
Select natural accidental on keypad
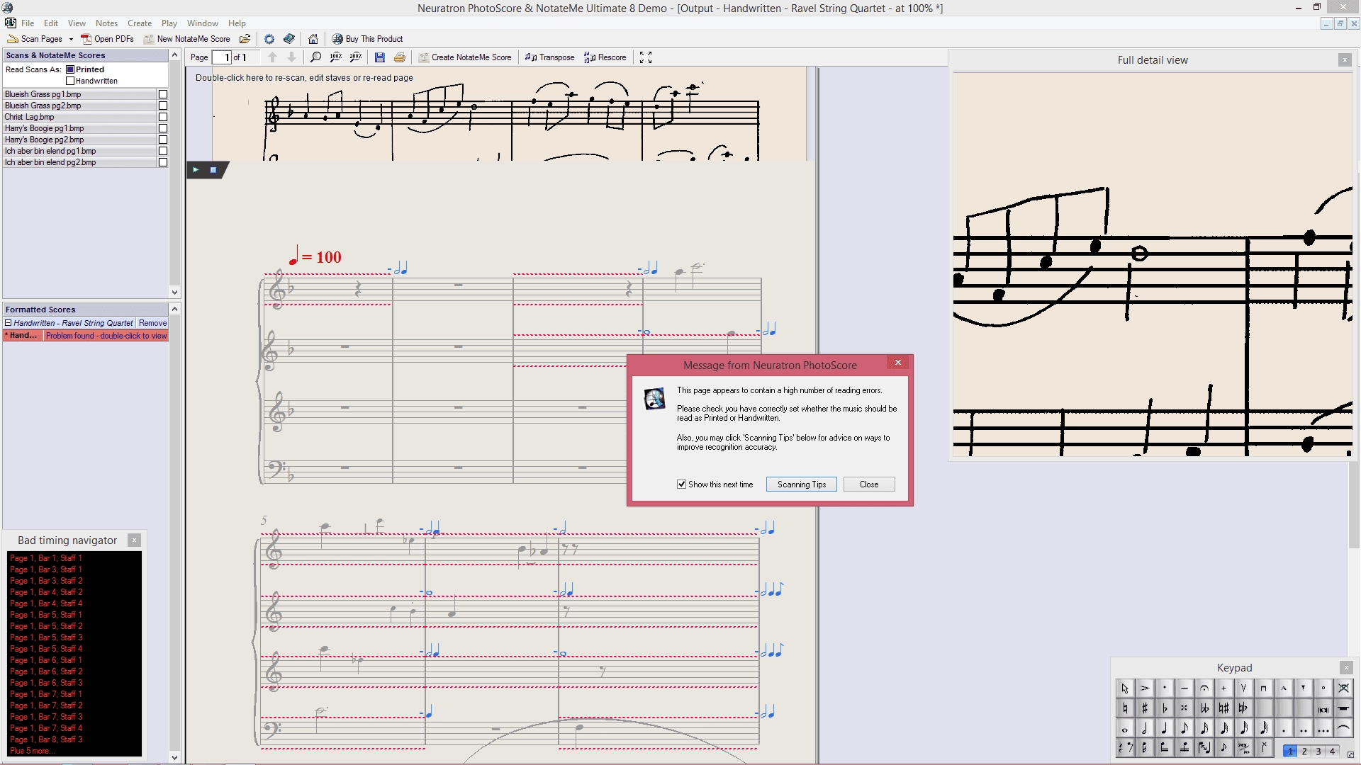pos(1125,708)
